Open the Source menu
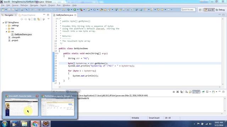This screenshot has height=127, width=227. [15, 5]
